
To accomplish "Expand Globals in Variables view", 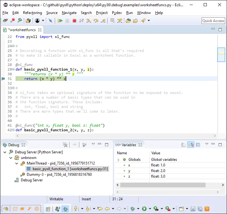I will click(x=118, y=160).
